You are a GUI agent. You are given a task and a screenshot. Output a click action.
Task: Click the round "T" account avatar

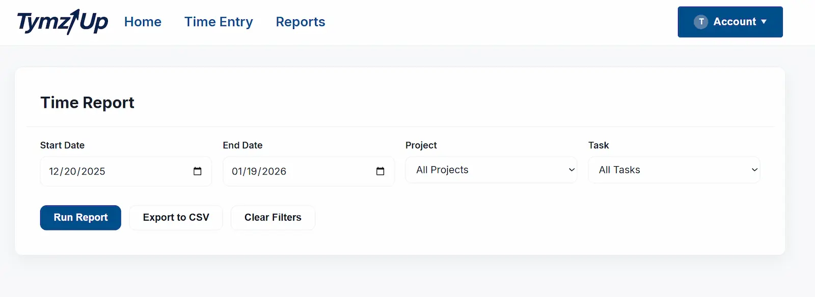click(x=701, y=22)
